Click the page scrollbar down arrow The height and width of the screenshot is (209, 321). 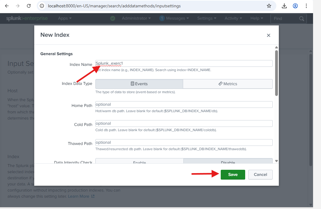click(x=311, y=205)
